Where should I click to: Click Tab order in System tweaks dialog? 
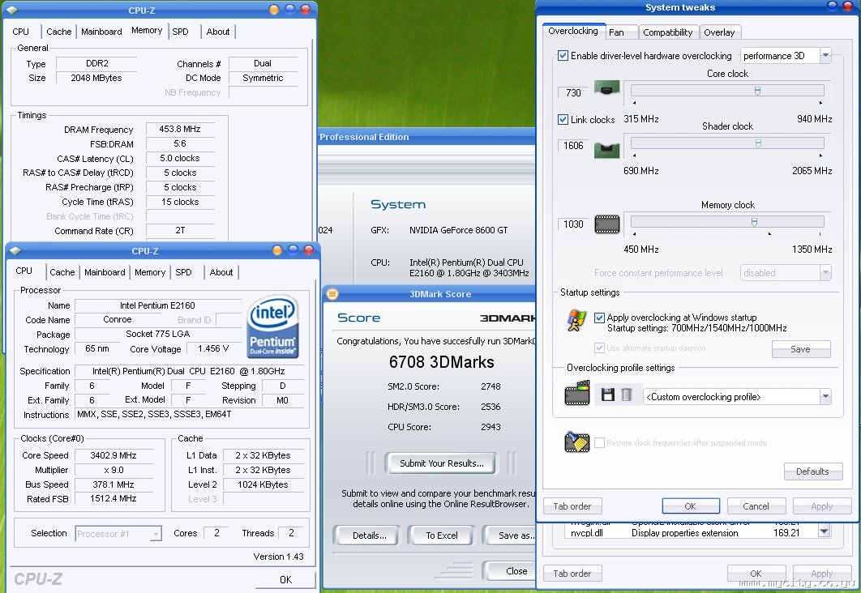(572, 506)
